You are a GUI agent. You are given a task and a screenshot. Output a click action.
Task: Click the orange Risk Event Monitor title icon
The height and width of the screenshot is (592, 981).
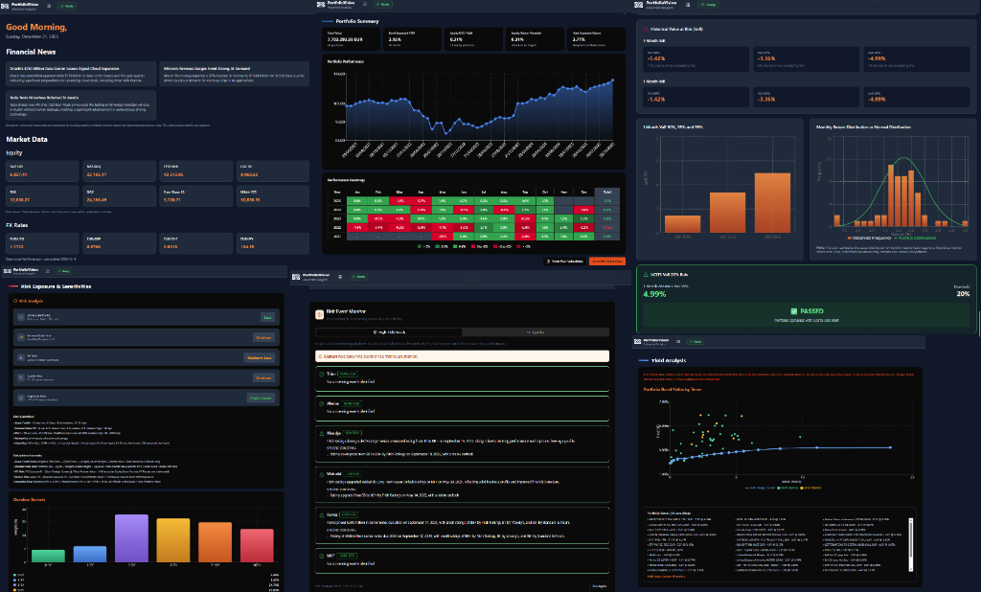click(320, 313)
